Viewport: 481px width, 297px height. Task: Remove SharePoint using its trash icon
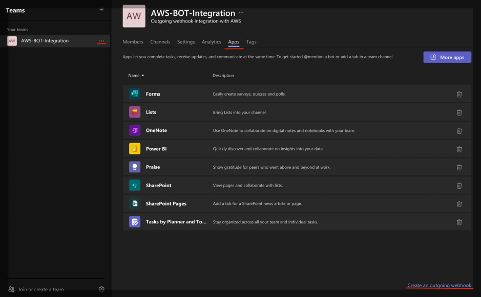459,186
